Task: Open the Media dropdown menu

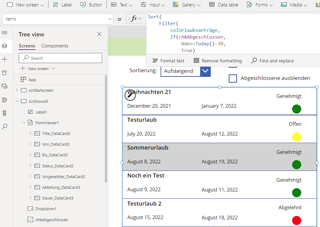Action: (294, 5)
